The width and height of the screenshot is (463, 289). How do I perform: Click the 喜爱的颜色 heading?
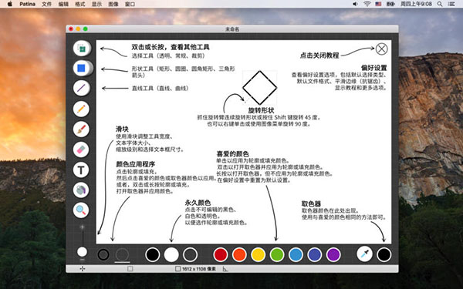coord(233,154)
